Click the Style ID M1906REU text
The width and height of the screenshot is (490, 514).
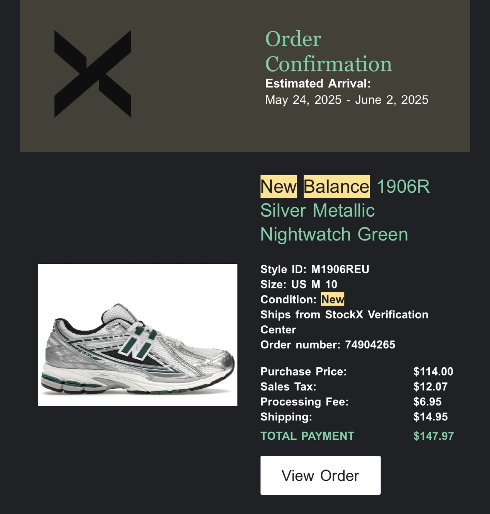[x=315, y=269]
